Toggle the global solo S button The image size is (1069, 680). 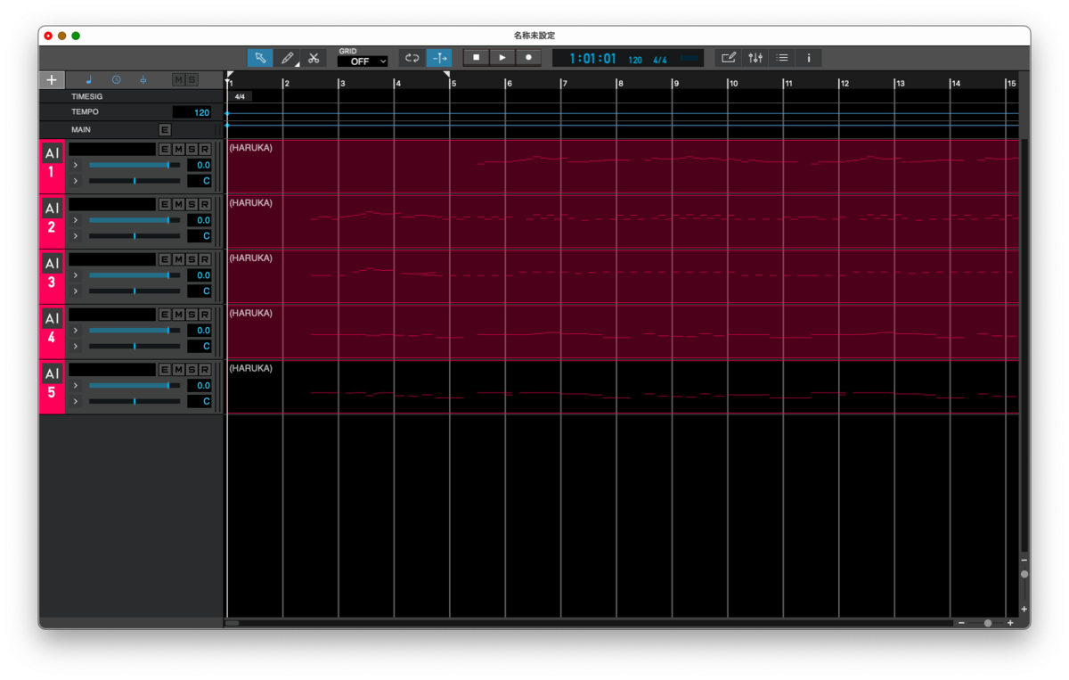coord(192,80)
